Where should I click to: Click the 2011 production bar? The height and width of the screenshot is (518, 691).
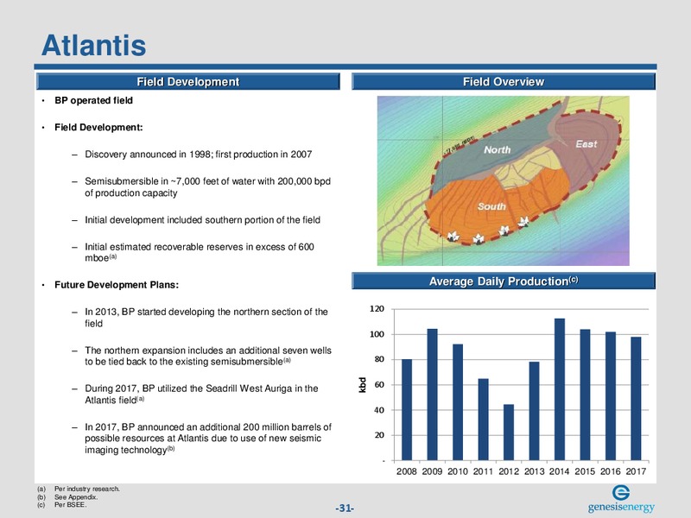(x=484, y=420)
